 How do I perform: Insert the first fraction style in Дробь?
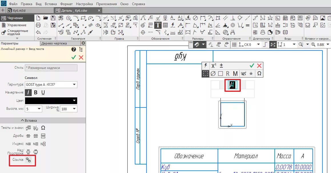pos(28,136)
